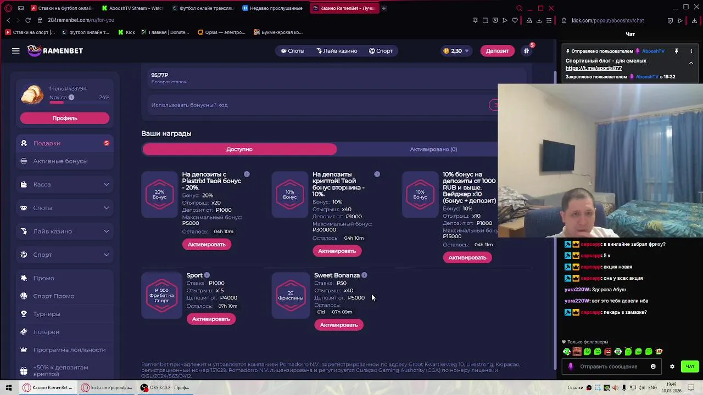Click the pinned message pin icon

point(677,51)
